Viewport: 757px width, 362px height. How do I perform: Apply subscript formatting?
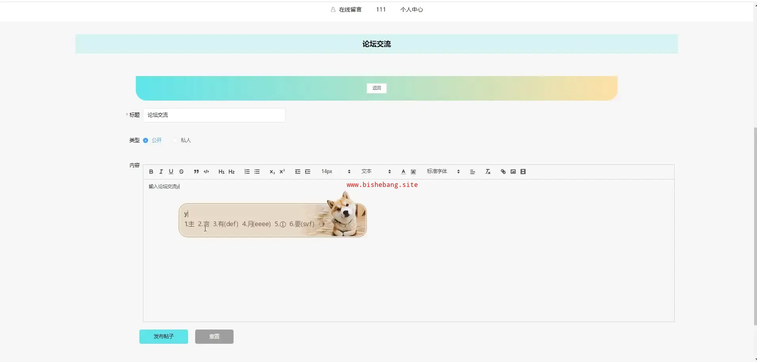[272, 171]
